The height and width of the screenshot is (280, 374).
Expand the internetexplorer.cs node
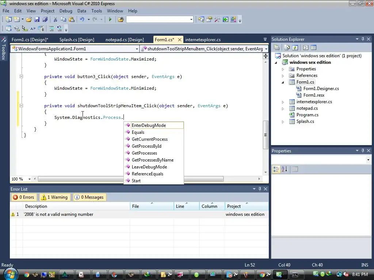tap(283, 102)
